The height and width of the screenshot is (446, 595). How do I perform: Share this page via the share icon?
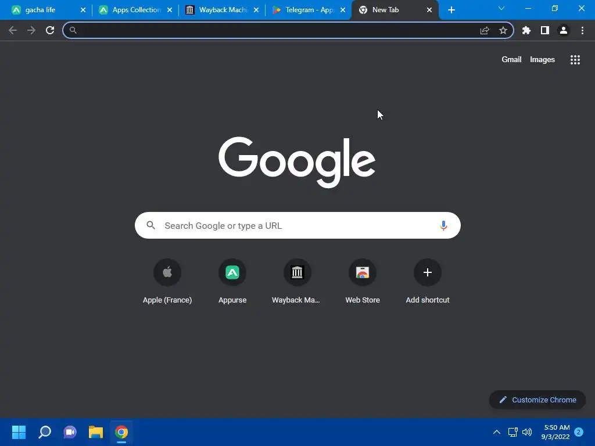(x=485, y=30)
